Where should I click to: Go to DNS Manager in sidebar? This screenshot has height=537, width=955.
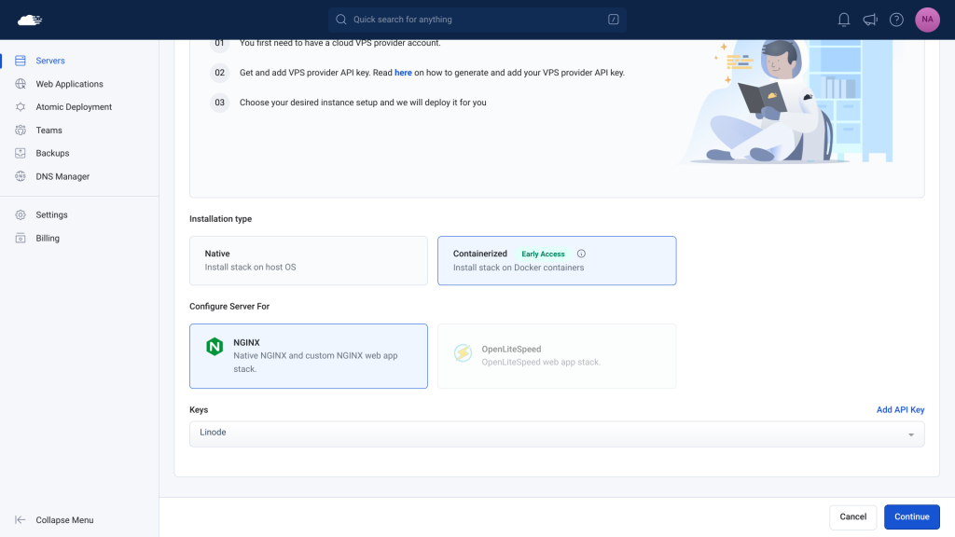pos(62,176)
